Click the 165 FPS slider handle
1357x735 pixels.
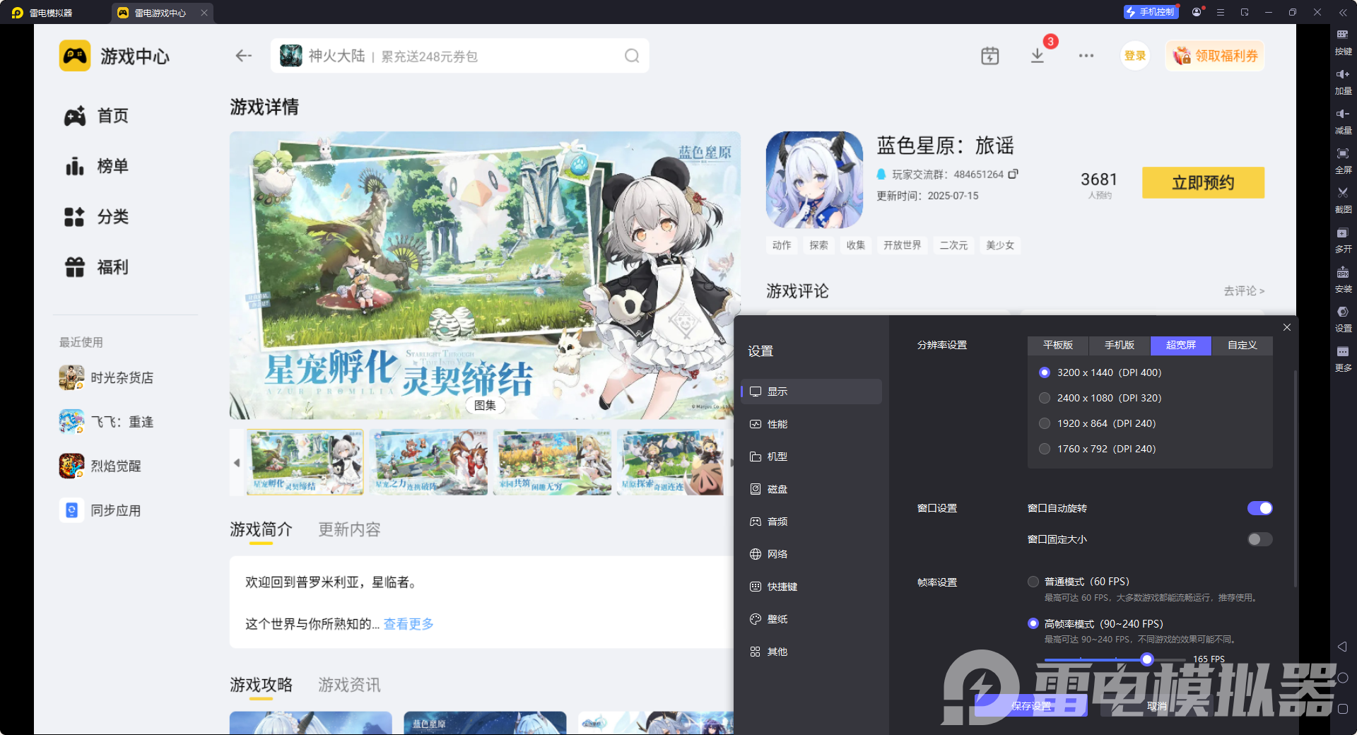[x=1146, y=659]
